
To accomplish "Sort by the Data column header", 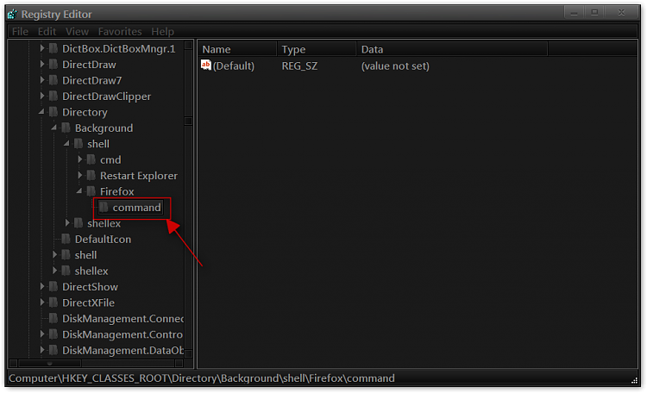I will click(x=452, y=49).
